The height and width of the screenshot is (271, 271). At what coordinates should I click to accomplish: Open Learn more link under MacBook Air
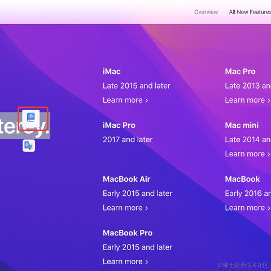pos(125,208)
